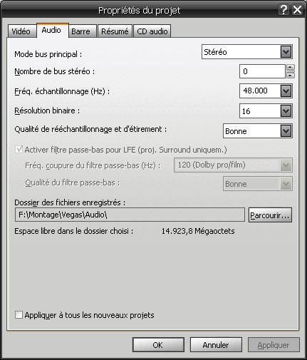
Task: Expand the Fréq. échantillonnage dropdown arrow
Action: tap(286, 91)
